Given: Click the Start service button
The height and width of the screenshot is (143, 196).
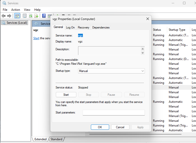Looking at the screenshot, I should click(66, 95).
